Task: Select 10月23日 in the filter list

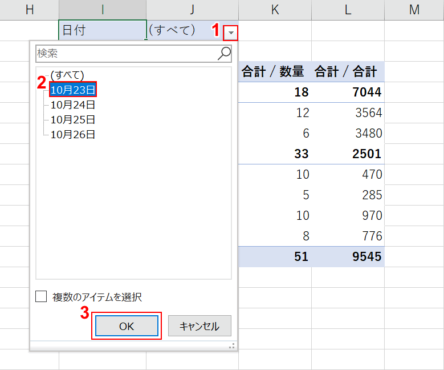Action: click(72, 90)
